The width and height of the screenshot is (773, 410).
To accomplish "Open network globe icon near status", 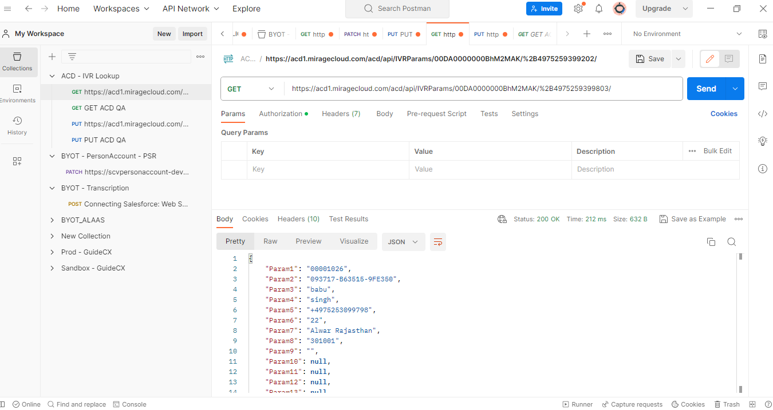I will [x=502, y=219].
